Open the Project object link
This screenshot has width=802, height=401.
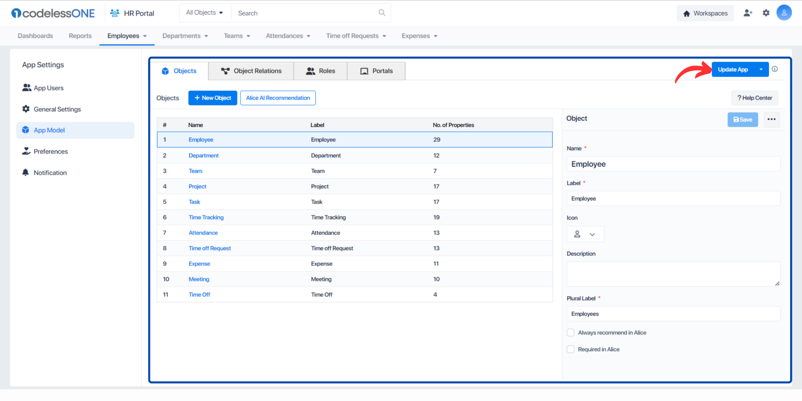197,186
